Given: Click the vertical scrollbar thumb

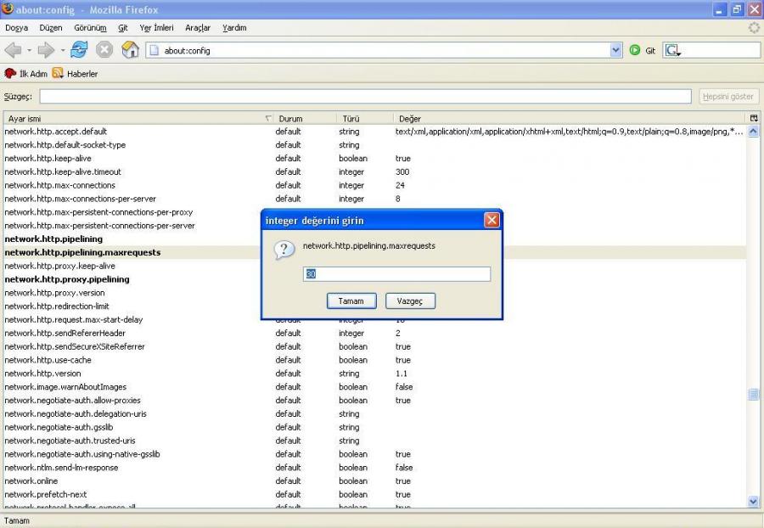Looking at the screenshot, I should (x=753, y=394).
